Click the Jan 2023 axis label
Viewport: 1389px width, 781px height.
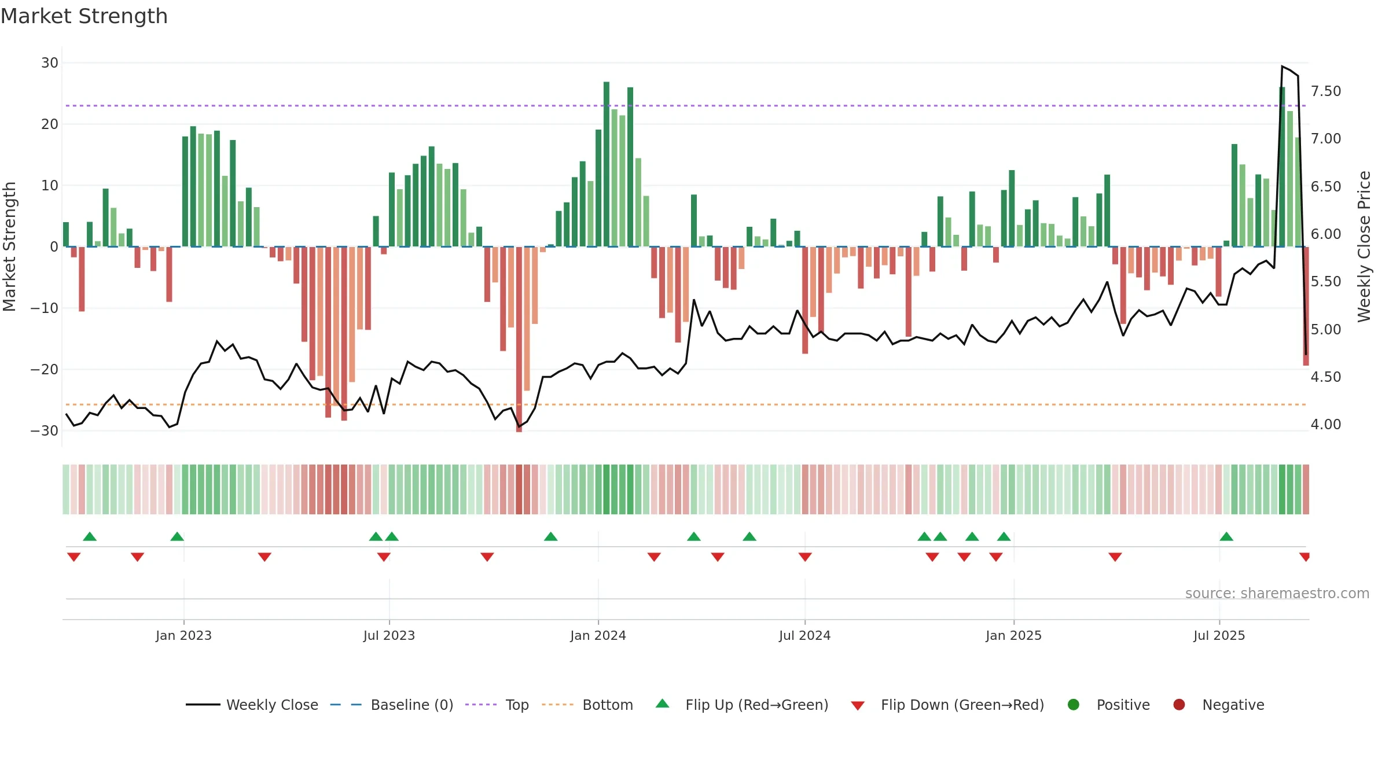[x=183, y=635]
